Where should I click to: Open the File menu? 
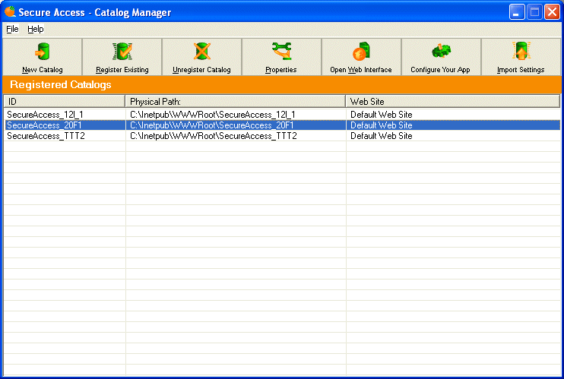[12, 29]
